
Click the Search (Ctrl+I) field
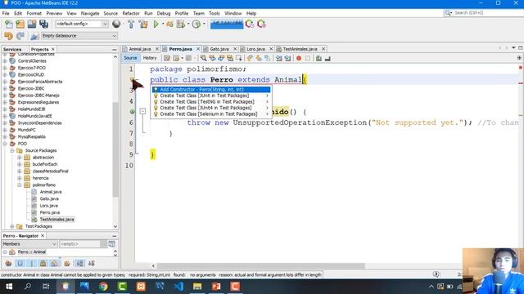coord(483,13)
